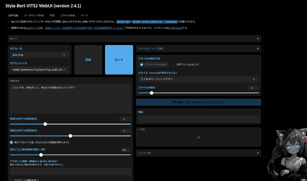Viewport: 307px width, 181px height.
Task: Expand the 使い方 accordion
Action: click(134, 39)
